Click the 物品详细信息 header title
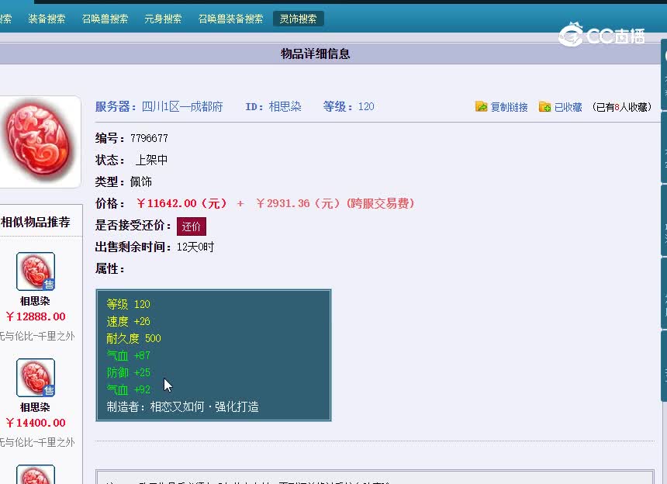667x484 pixels. coord(315,54)
